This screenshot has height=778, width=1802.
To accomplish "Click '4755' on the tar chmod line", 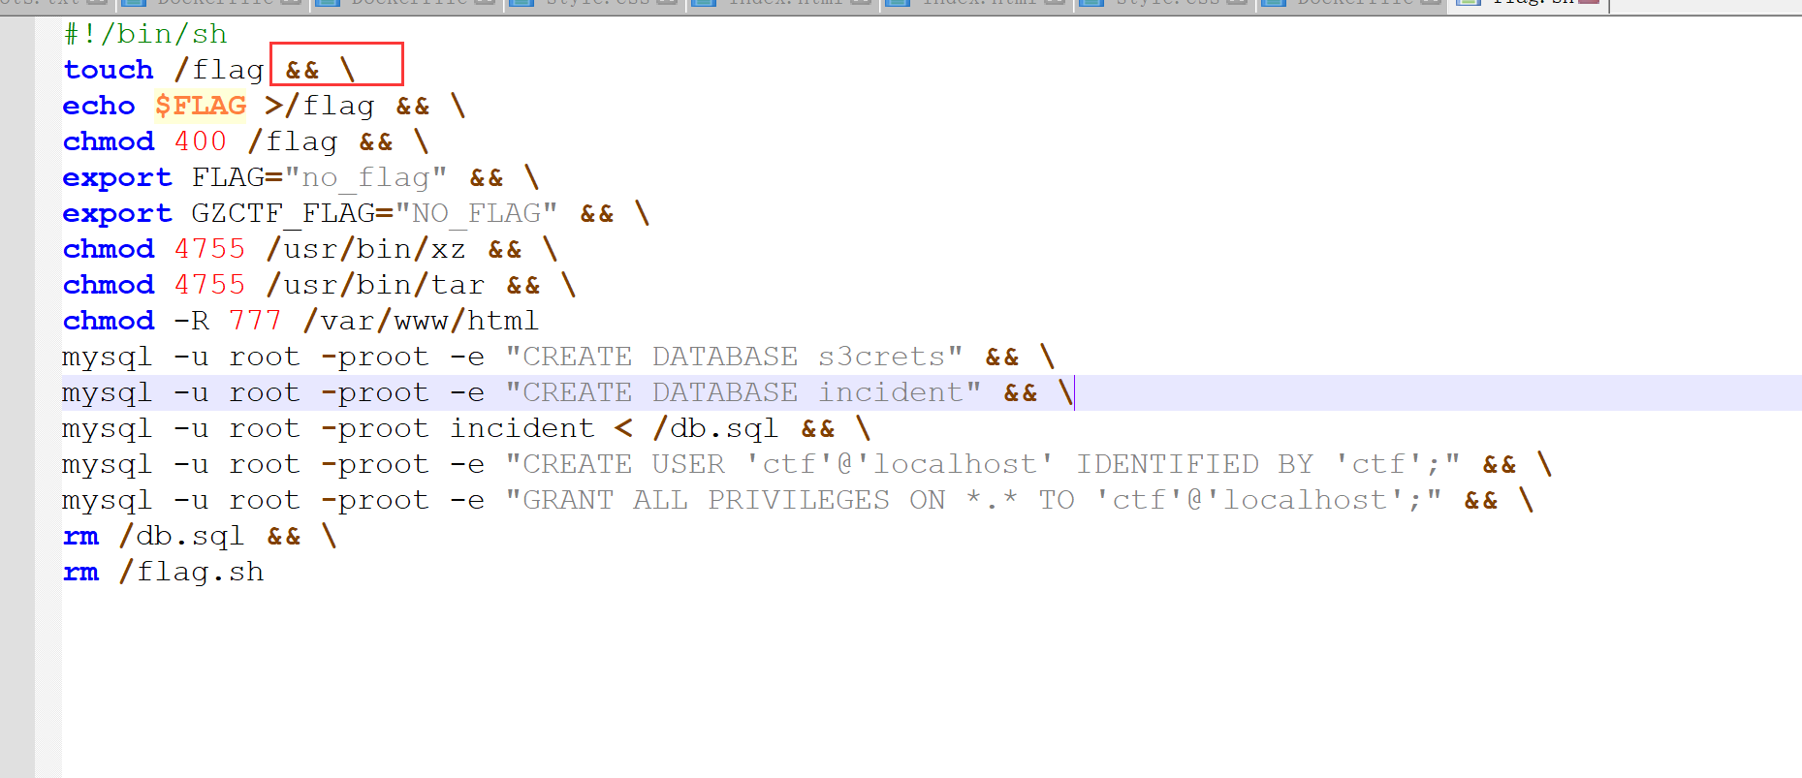I will point(209,285).
